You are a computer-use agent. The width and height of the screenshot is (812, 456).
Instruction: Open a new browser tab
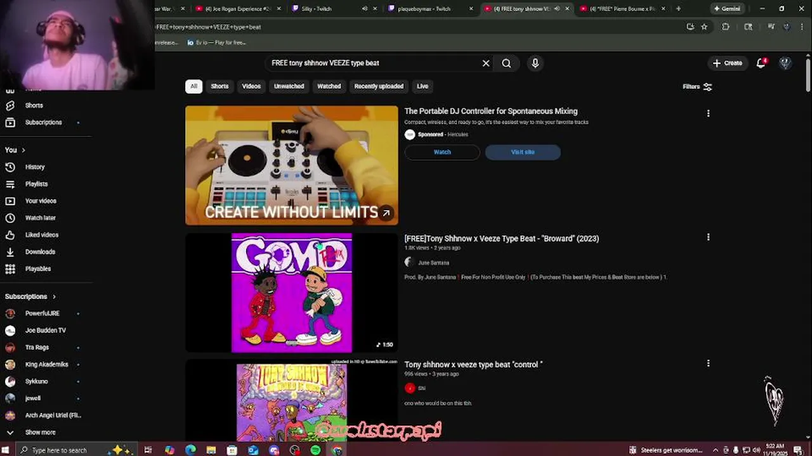[x=678, y=9]
